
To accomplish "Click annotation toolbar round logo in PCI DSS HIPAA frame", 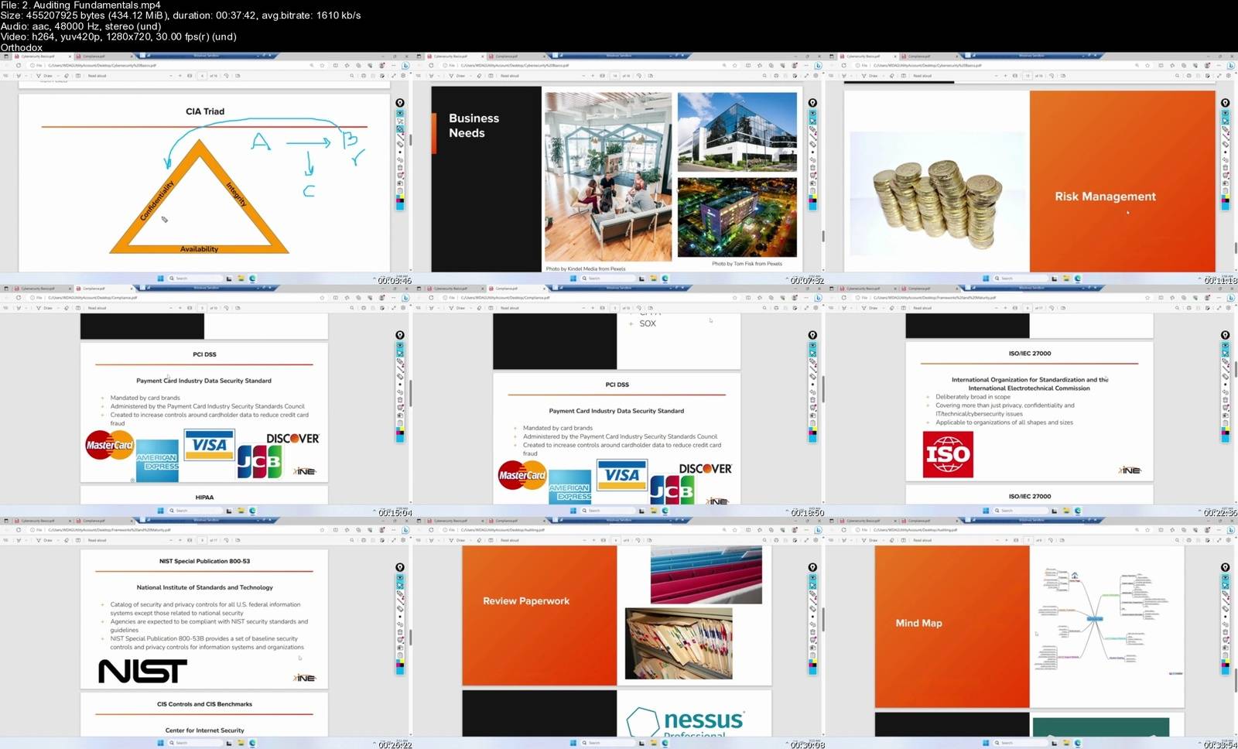I will tap(400, 335).
